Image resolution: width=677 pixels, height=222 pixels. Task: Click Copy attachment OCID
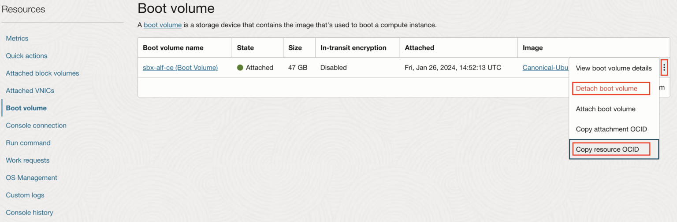point(611,129)
